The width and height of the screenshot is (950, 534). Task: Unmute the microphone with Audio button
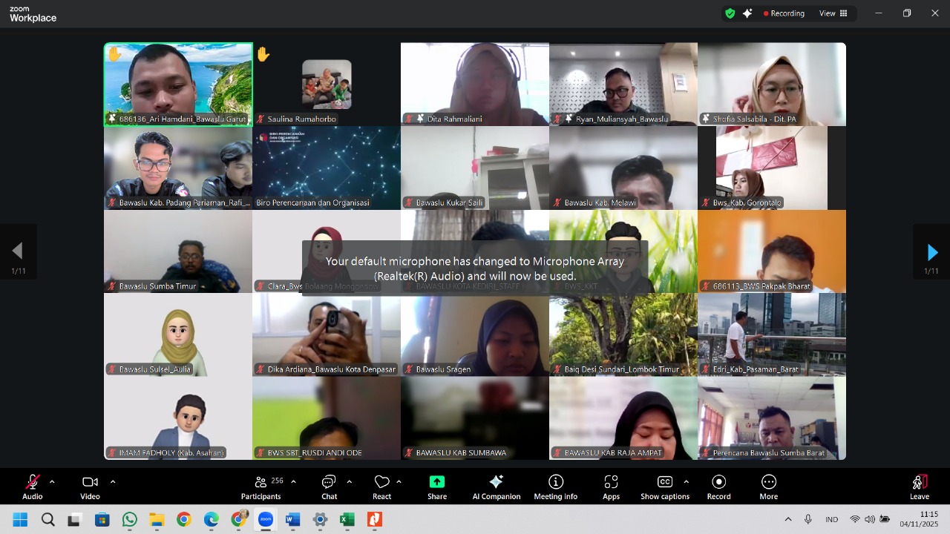click(x=33, y=483)
